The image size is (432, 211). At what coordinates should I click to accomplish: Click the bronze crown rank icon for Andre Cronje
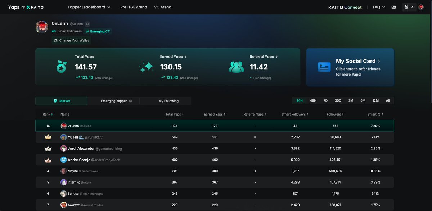[48, 160]
